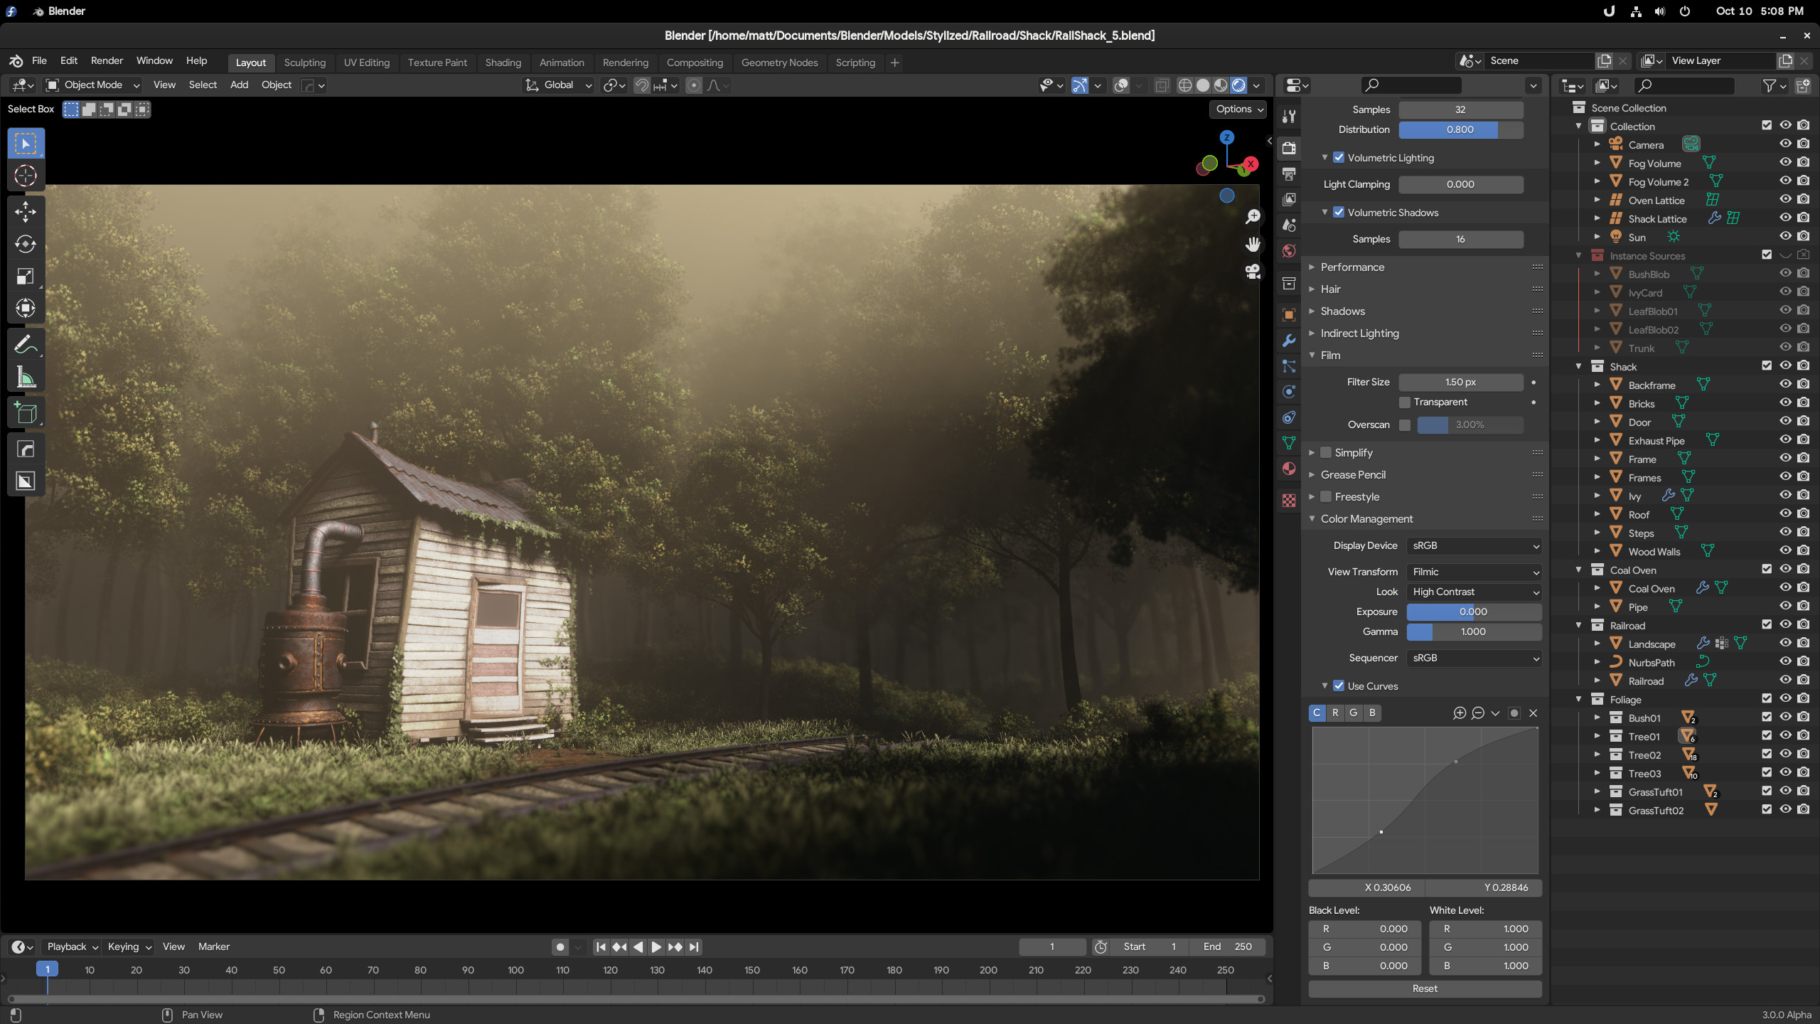Open the outliner filter funnel
The width and height of the screenshot is (1820, 1024).
[1769, 85]
